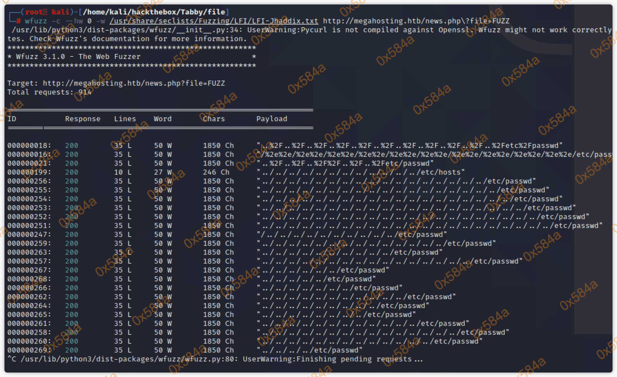Image resolution: width=617 pixels, height=377 pixels.
Task: Click the /etc/hosts payload row
Action: (360, 172)
